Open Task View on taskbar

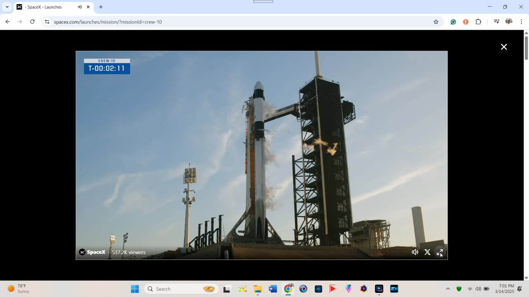pyautogui.click(x=226, y=289)
